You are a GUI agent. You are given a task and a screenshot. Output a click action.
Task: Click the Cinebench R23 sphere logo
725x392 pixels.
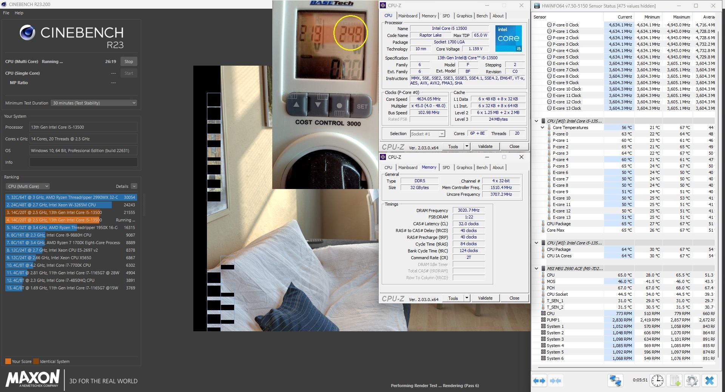pyautogui.click(x=28, y=32)
